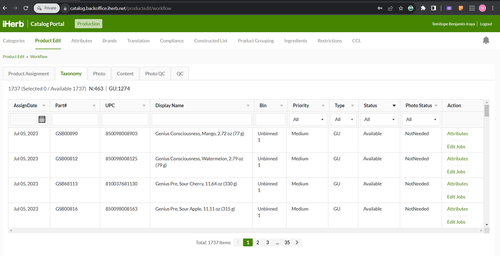Open AssignDate column filter menu arrow
Screen dimensions: 500x256
[x=44, y=106]
